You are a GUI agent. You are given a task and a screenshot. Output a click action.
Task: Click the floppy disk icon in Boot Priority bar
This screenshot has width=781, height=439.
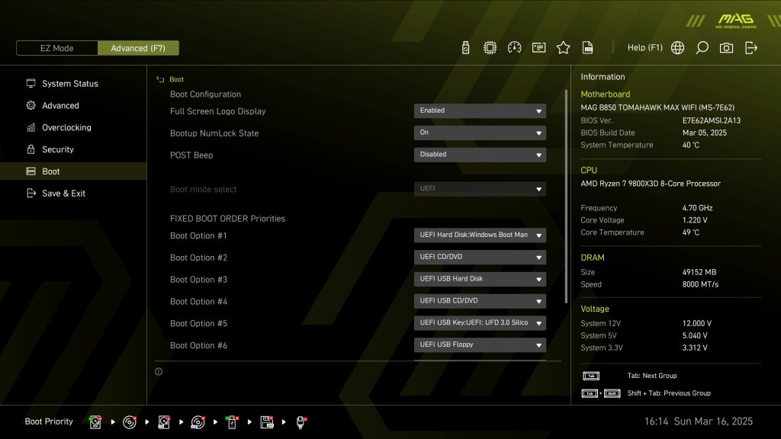[267, 421]
